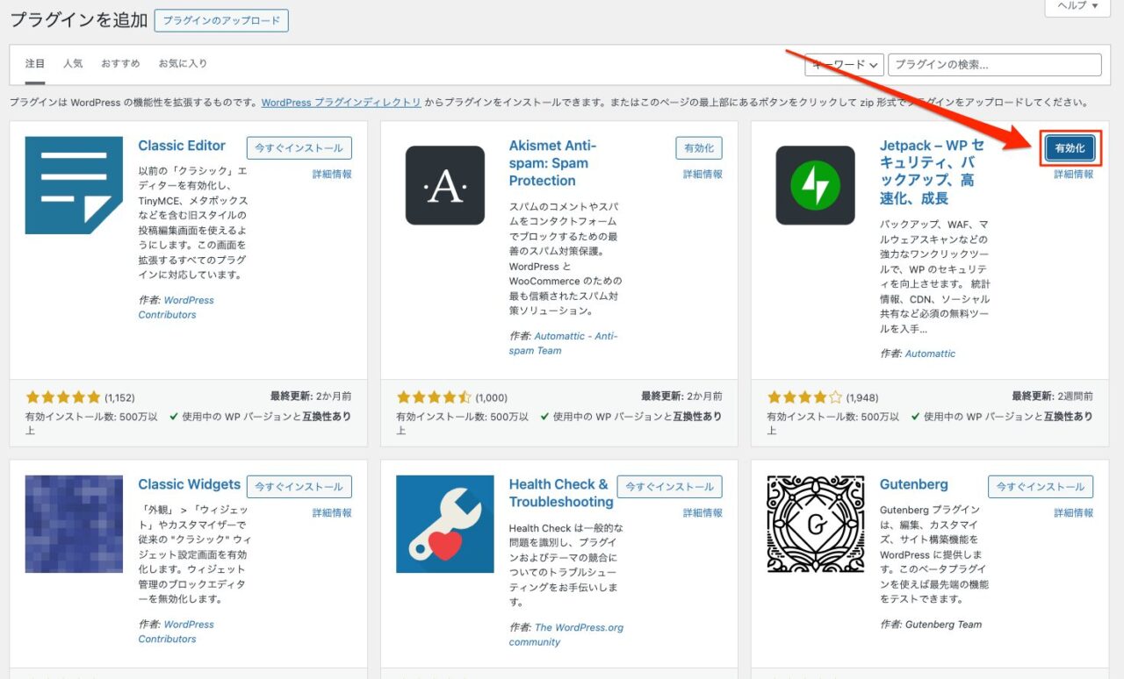Open Classic Editor author WordPress Contributors link
Screen dimensions: 1124x679
tap(176, 307)
